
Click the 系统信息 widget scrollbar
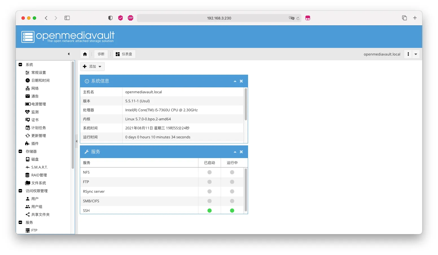tap(246, 104)
